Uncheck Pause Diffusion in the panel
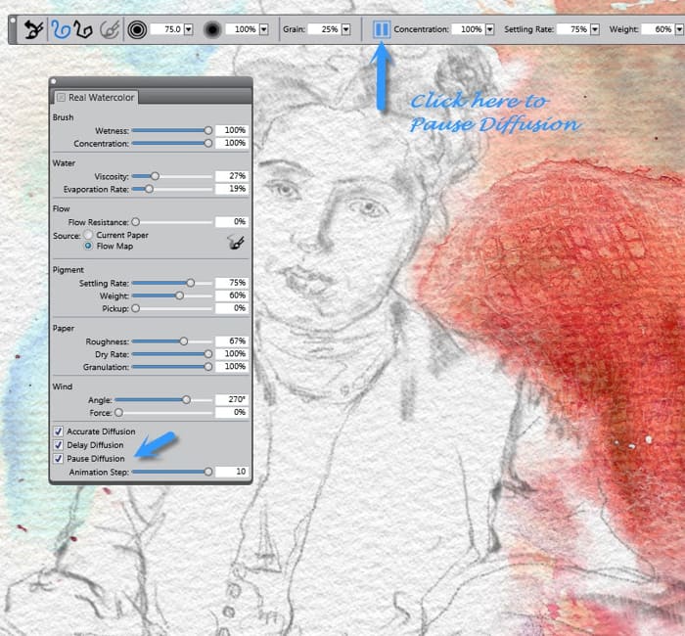Screen dimensions: 685x636 tap(58, 459)
